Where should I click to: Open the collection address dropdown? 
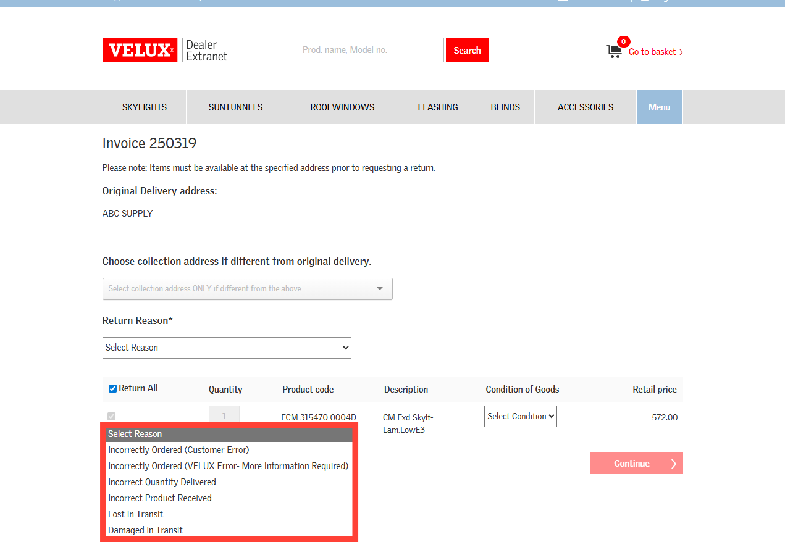click(x=248, y=289)
